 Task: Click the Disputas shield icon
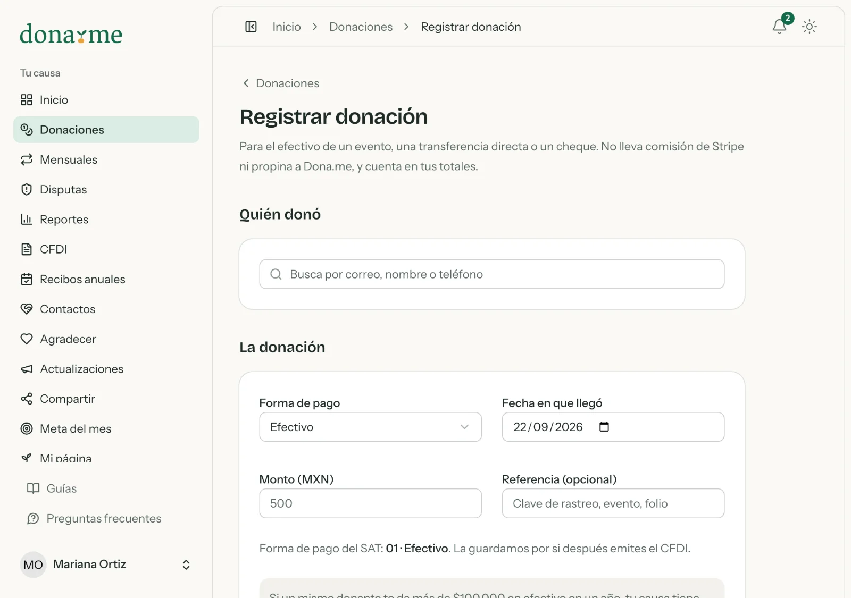[27, 189]
